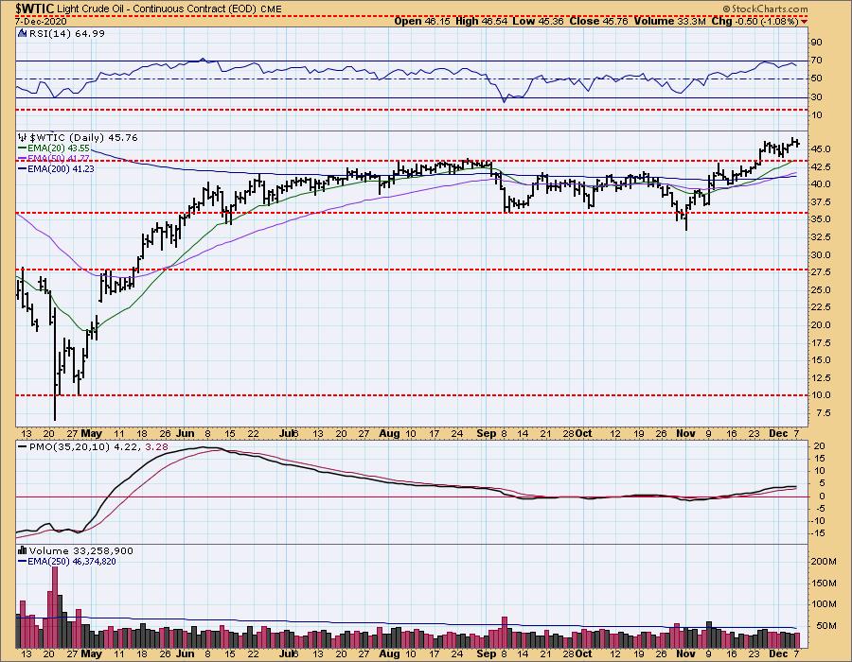Select the High 46.54 value
Viewport: 852px width, 662px height.
(482, 21)
